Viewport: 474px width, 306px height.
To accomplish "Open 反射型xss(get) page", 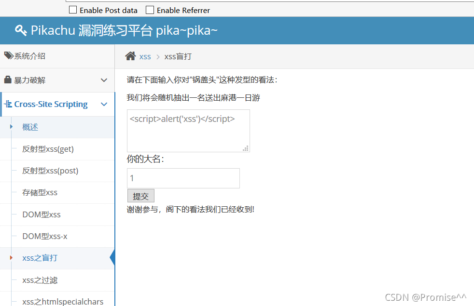I will 57,149.
